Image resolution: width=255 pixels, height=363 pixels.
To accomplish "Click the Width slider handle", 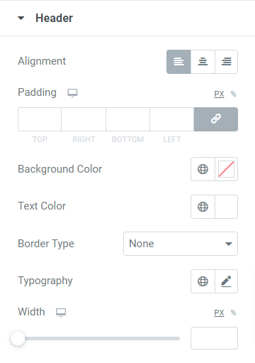I will tap(18, 339).
